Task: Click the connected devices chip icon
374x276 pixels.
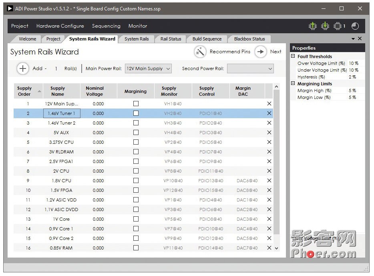Action: 337,26
